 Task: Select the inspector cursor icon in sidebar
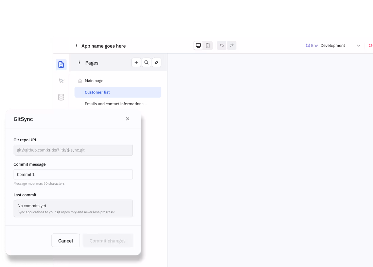pyautogui.click(x=61, y=81)
